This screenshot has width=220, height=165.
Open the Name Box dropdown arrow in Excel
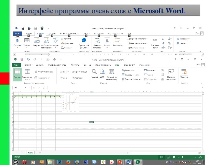(x=25, y=88)
